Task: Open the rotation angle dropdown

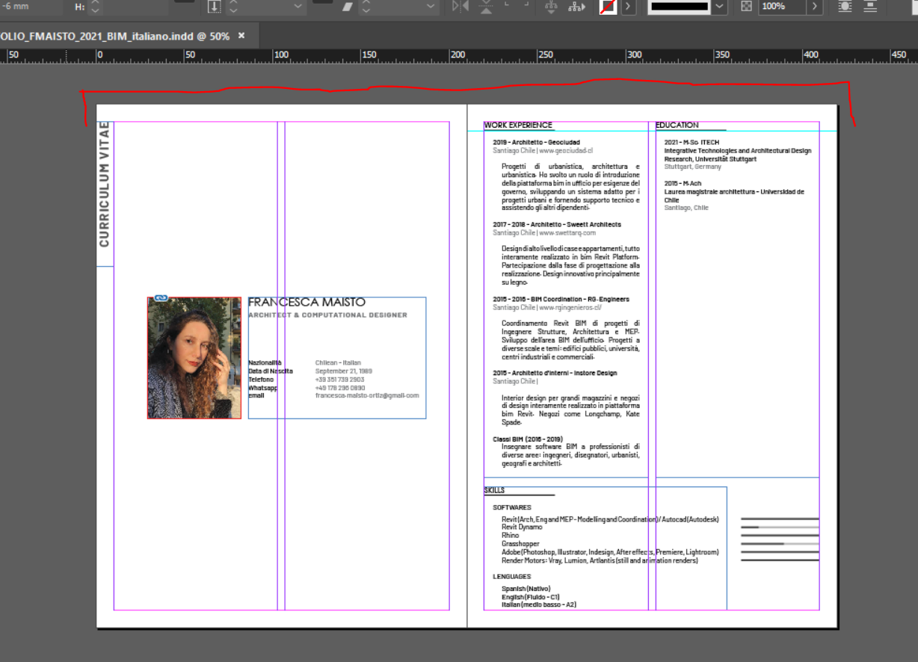Action: [298, 7]
